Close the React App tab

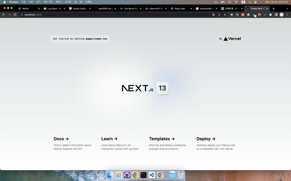point(191,9)
